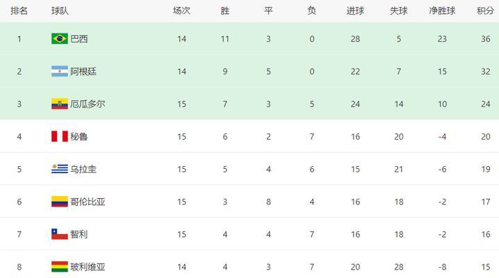
Task: Select the 排名 column header
Action: pyautogui.click(x=19, y=11)
